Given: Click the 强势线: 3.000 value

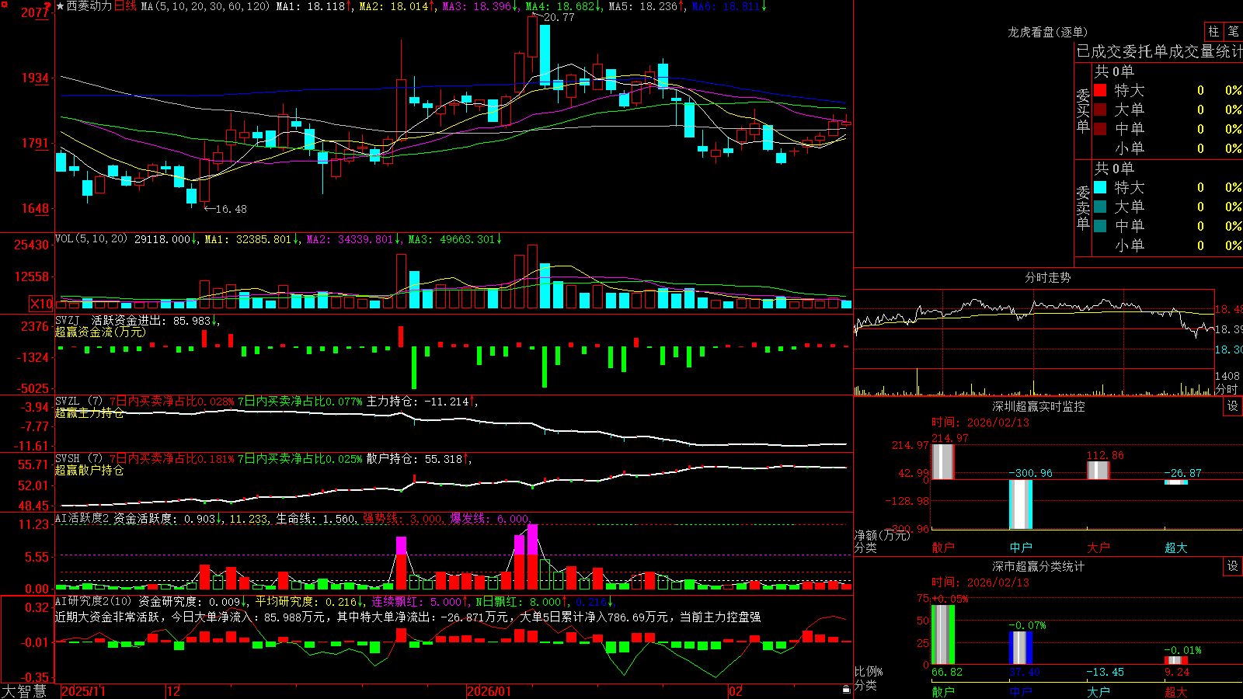Looking at the screenshot, I should tap(402, 519).
